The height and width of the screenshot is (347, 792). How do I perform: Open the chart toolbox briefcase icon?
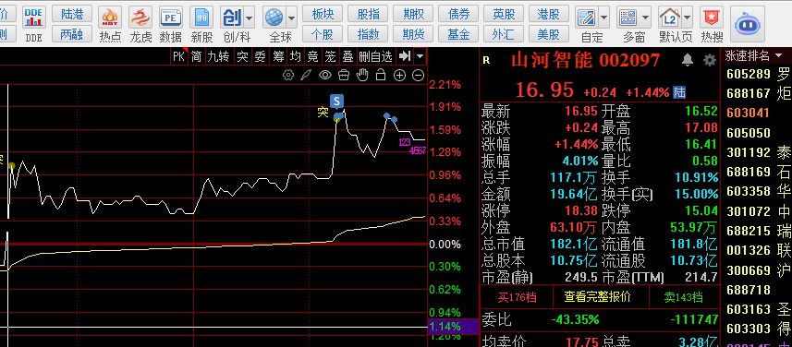344,75
